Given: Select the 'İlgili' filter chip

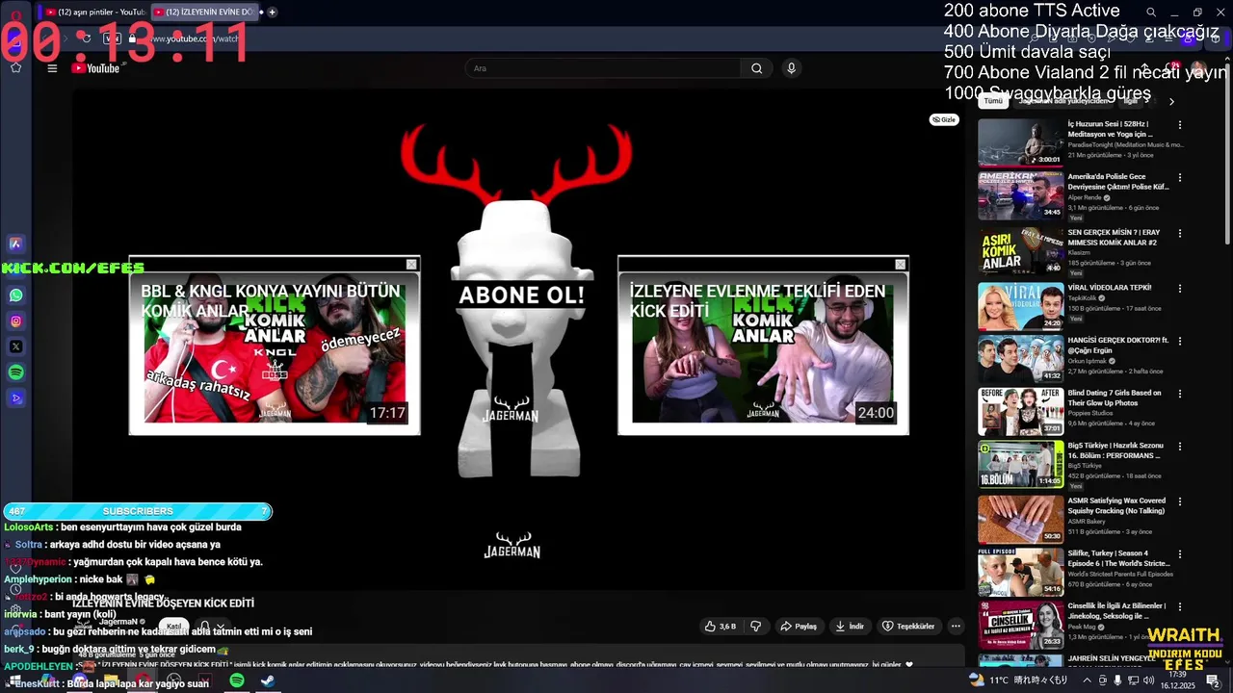Looking at the screenshot, I should (1131, 101).
